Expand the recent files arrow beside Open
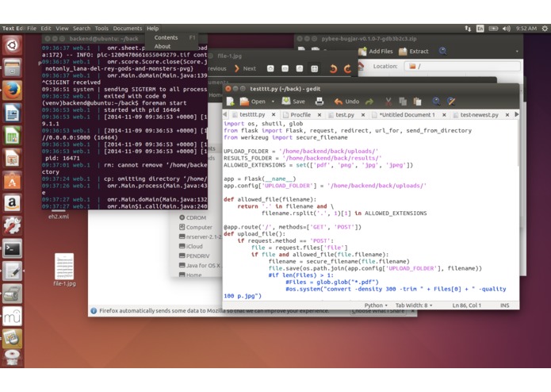Screen dimensions: 551x392 point(273,102)
